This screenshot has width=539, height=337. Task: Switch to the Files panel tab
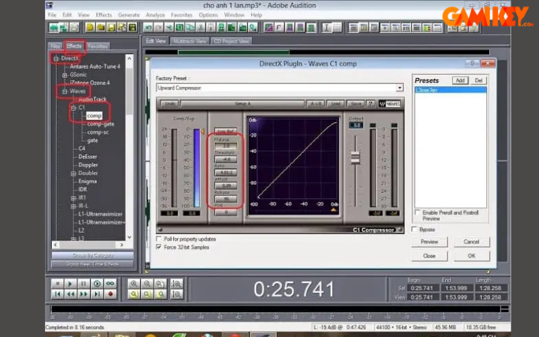55,46
